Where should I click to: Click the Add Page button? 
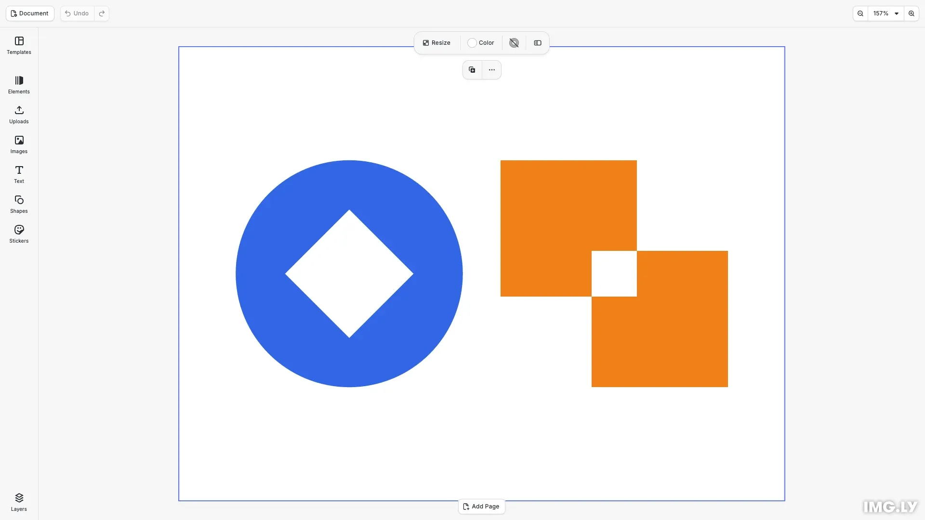[x=481, y=507]
